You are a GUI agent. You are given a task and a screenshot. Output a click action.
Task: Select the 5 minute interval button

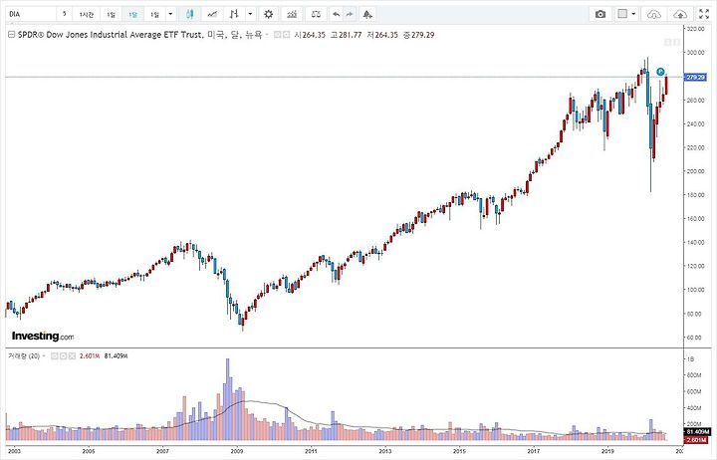65,14
